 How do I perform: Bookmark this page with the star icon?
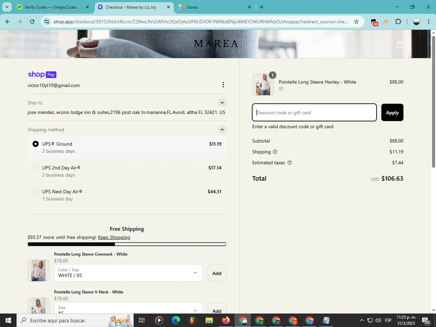(356, 22)
